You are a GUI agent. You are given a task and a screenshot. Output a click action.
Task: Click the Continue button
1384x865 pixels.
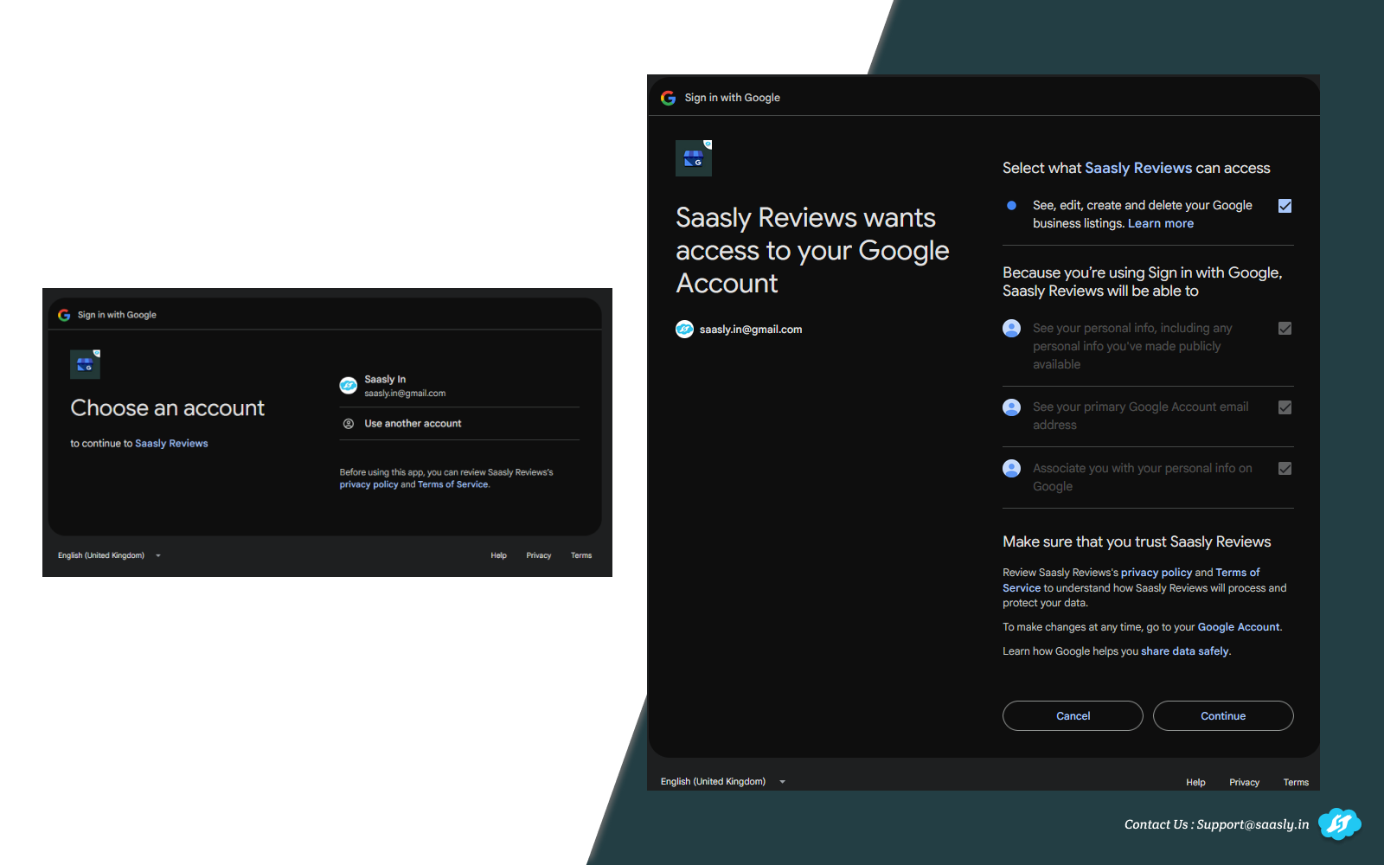[1223, 716]
